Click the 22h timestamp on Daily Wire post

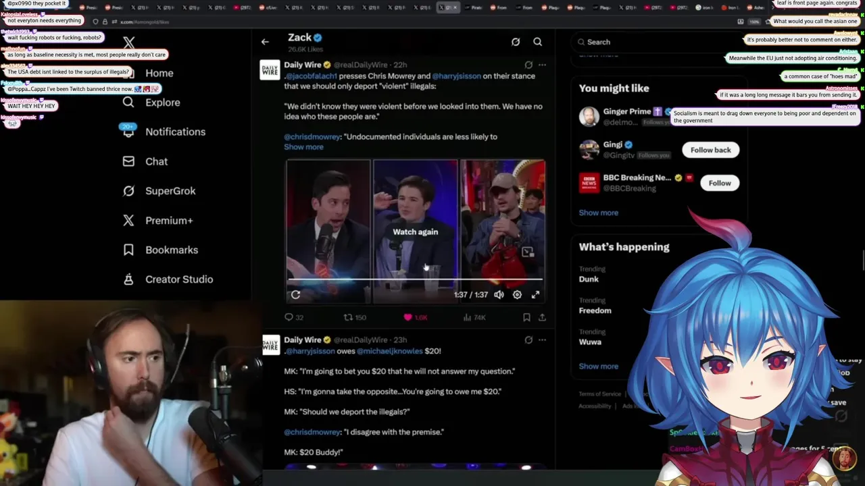coord(399,65)
